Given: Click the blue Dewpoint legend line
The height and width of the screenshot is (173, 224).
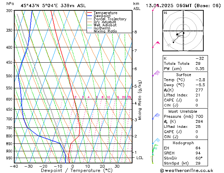Looking at the screenshot, I should pos(89,16).
